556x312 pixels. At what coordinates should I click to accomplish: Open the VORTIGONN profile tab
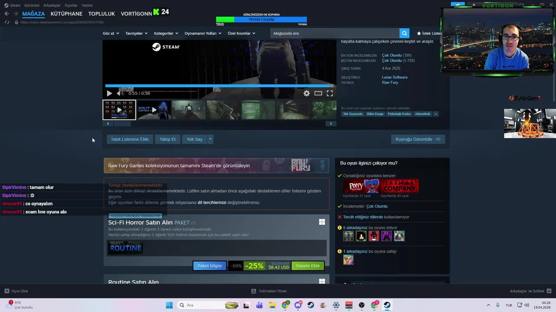click(x=136, y=13)
